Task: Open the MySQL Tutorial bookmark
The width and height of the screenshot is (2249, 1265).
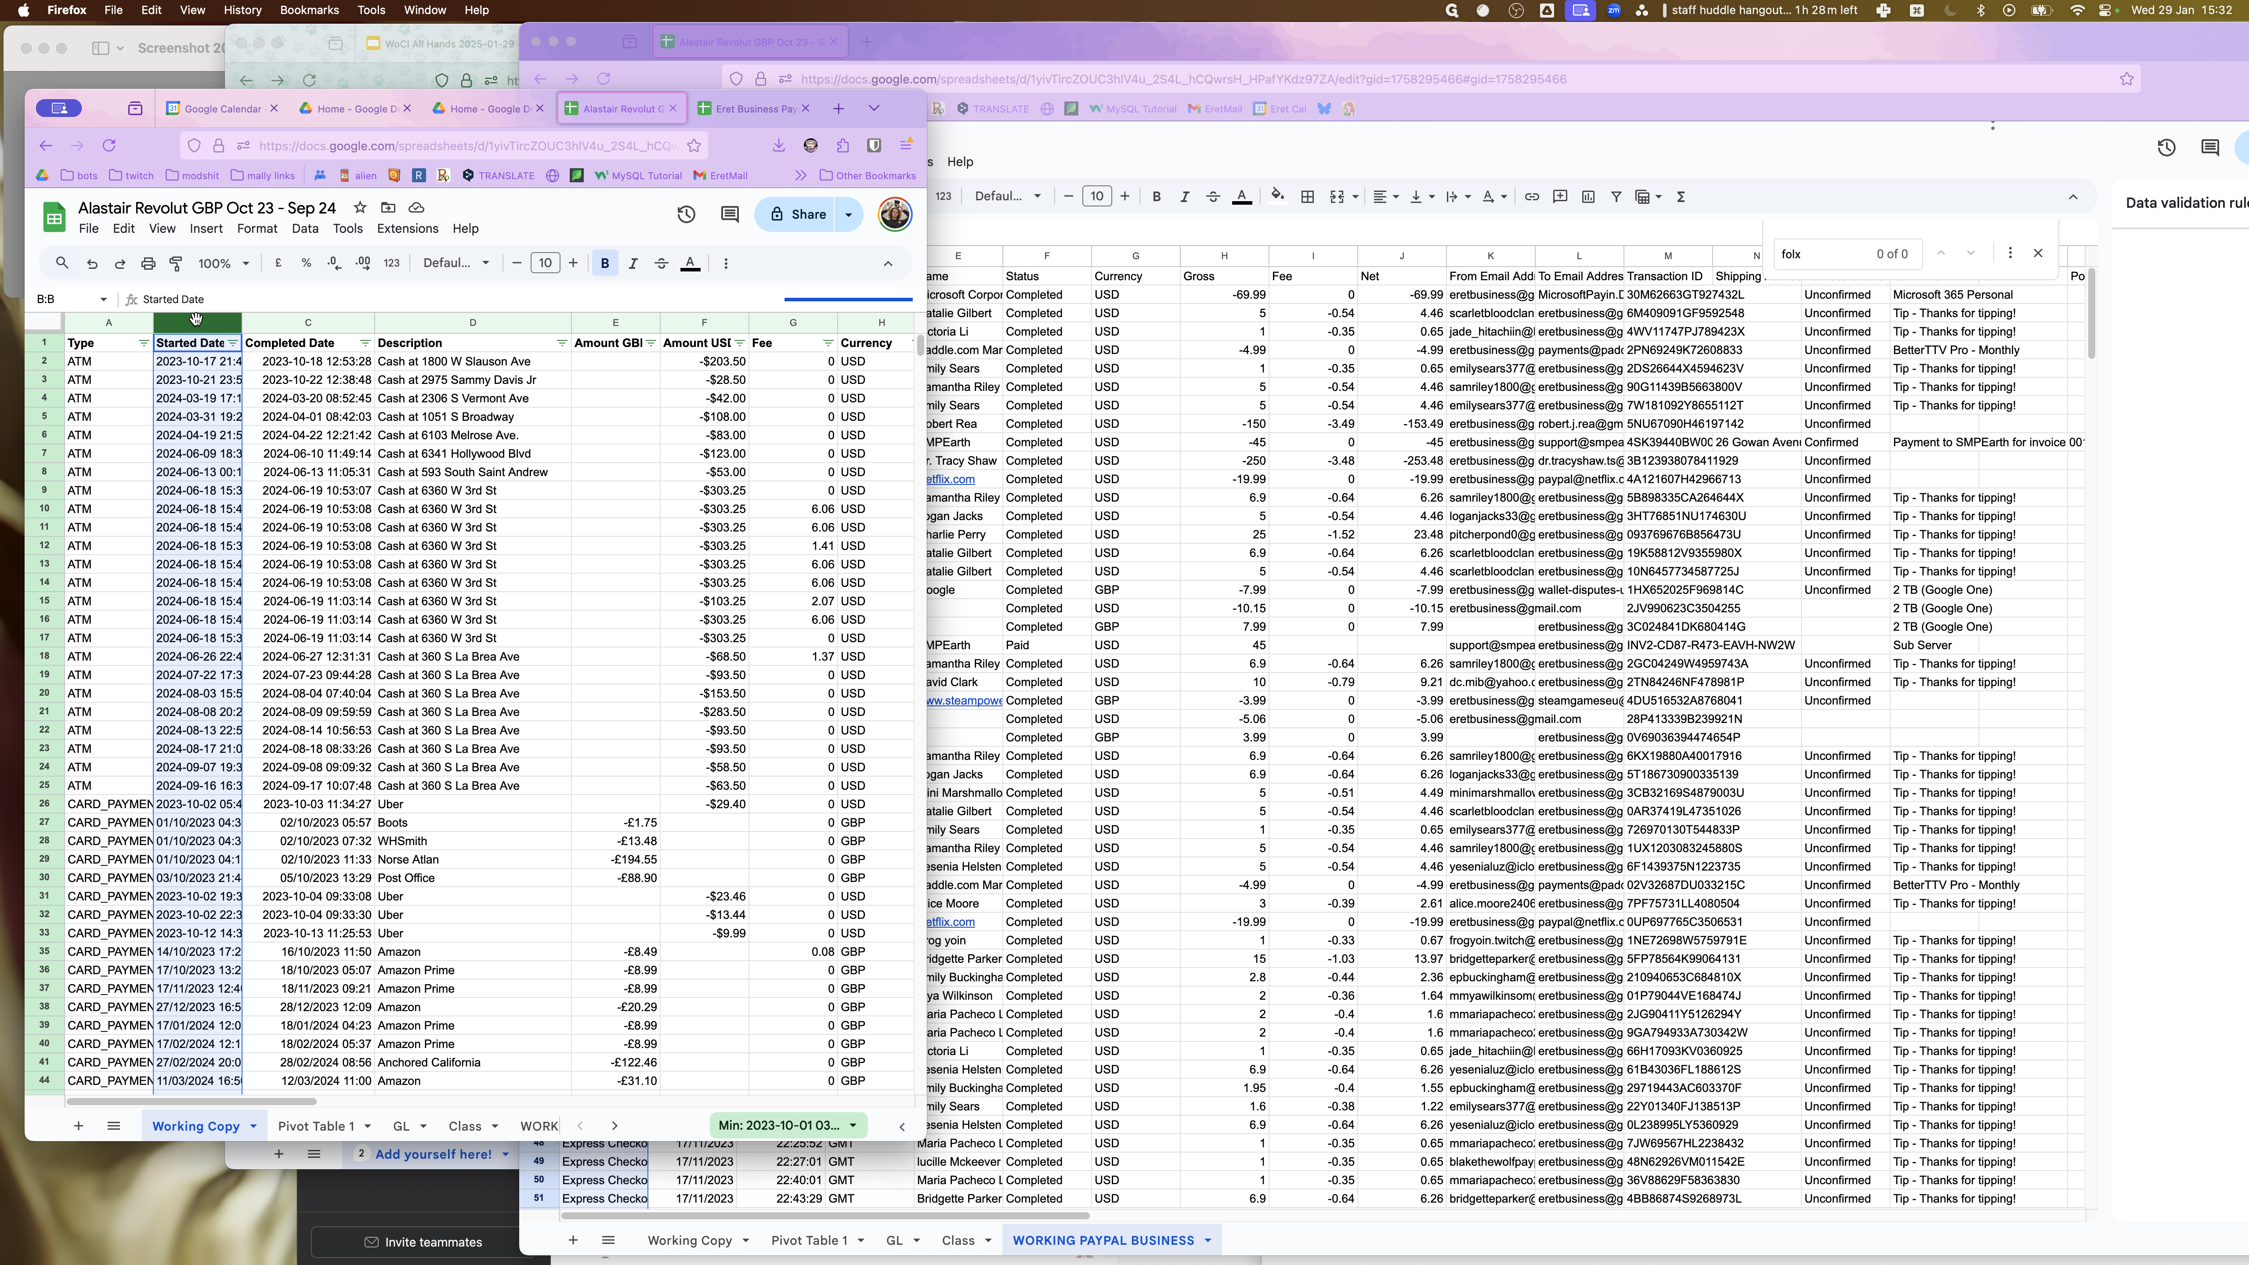Action: click(637, 176)
